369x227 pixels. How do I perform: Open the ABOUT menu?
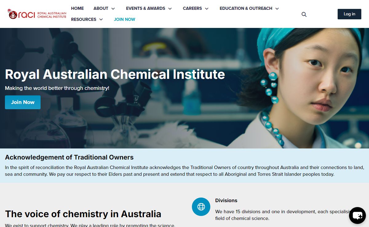tap(101, 8)
